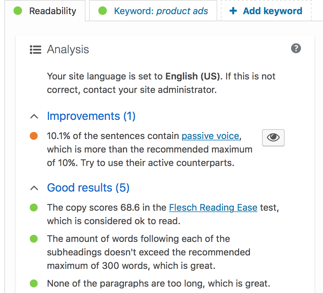The height and width of the screenshot is (293, 323).
Task: Follow the Flesch Reading Ease link
Action: (x=213, y=208)
